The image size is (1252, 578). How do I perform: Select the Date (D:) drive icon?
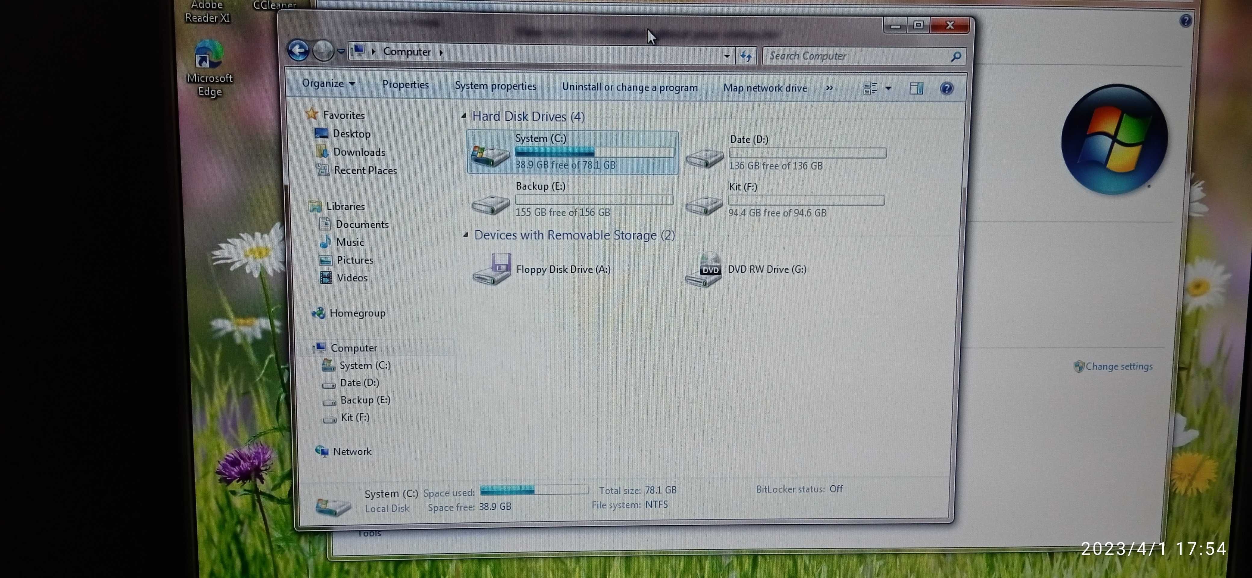click(x=704, y=158)
